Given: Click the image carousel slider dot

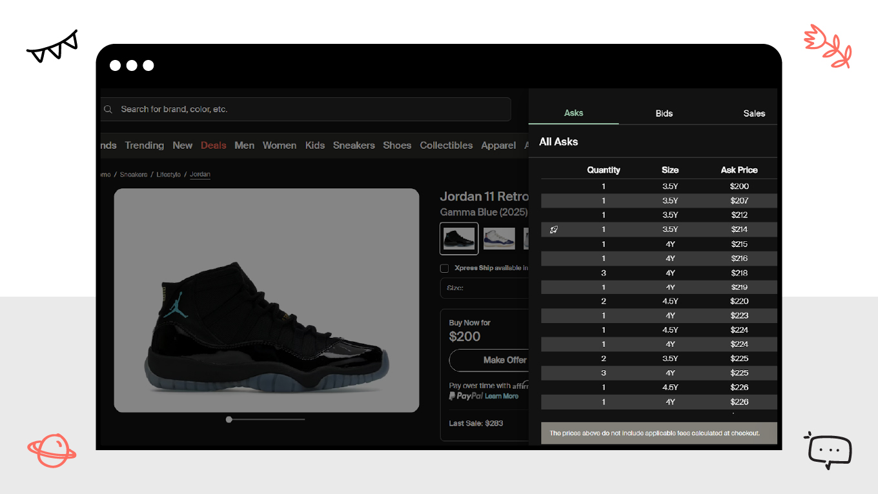Looking at the screenshot, I should point(229,419).
